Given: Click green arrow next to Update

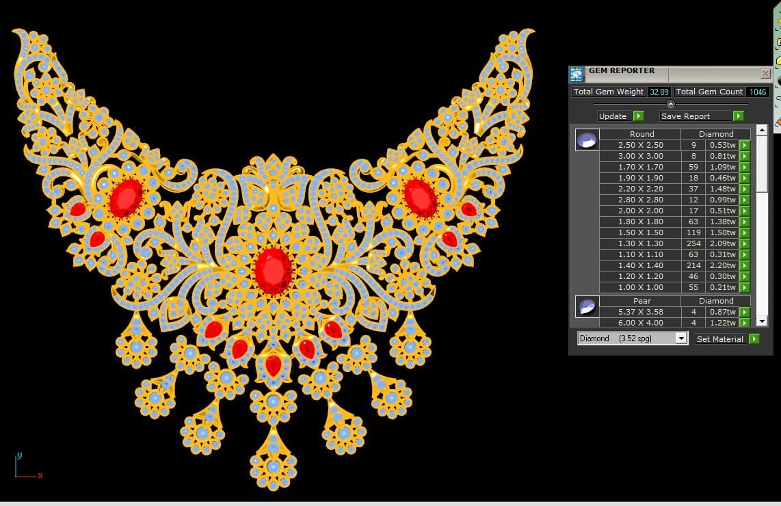Looking at the screenshot, I should point(638,116).
